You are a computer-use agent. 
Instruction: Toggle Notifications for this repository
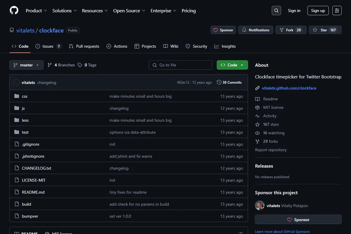pos(256,30)
